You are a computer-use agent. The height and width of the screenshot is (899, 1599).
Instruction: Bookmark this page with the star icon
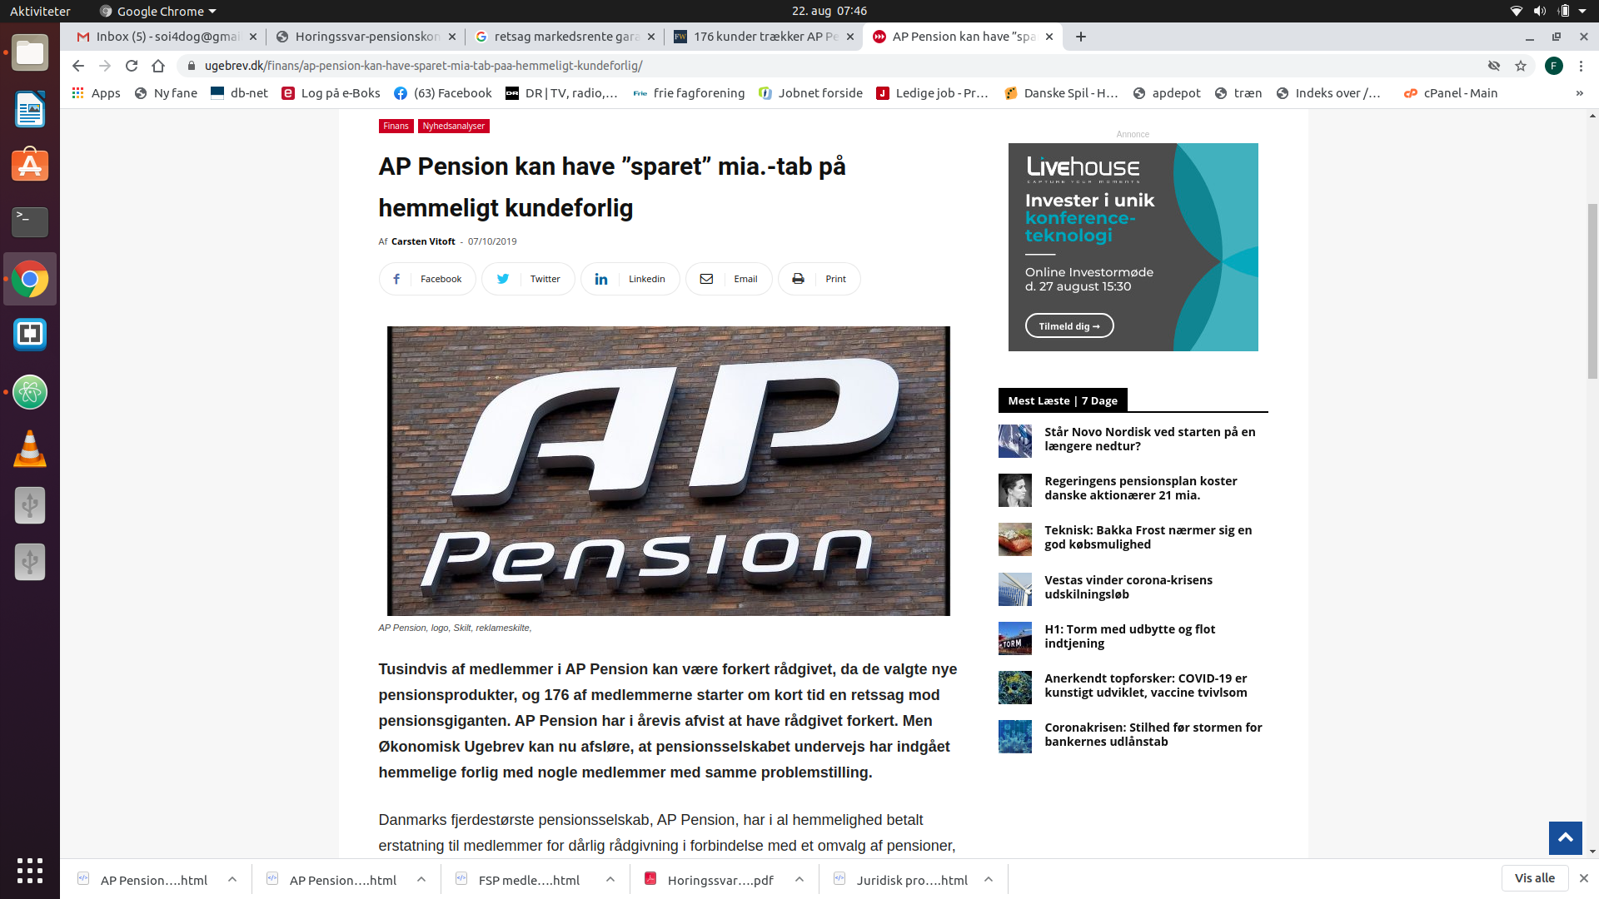click(x=1521, y=66)
